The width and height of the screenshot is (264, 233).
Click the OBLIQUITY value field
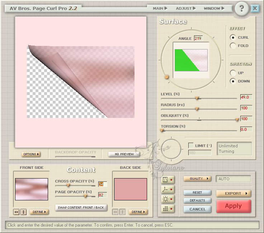pos(246,119)
